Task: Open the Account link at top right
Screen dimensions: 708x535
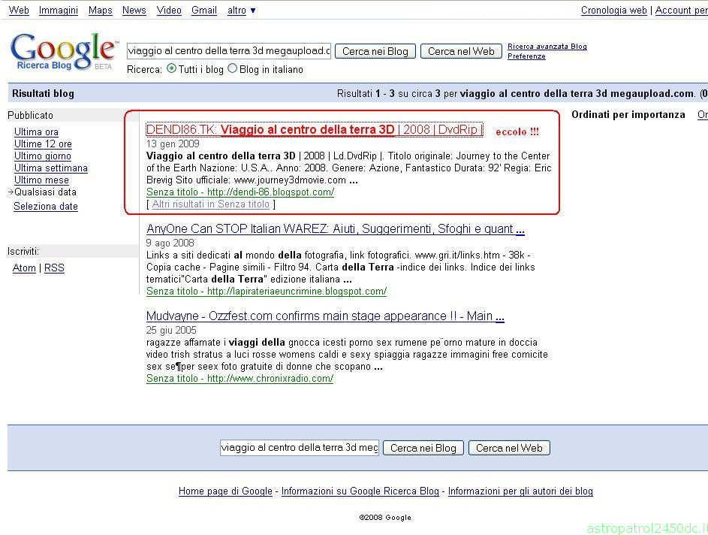Action: [682, 10]
